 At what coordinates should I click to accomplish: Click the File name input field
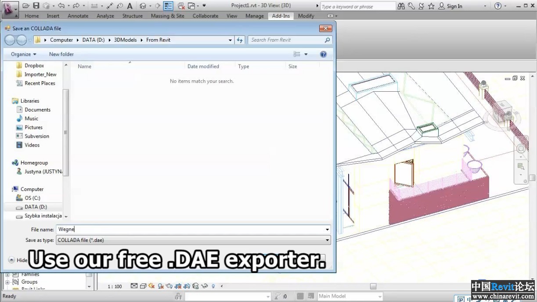click(x=190, y=230)
